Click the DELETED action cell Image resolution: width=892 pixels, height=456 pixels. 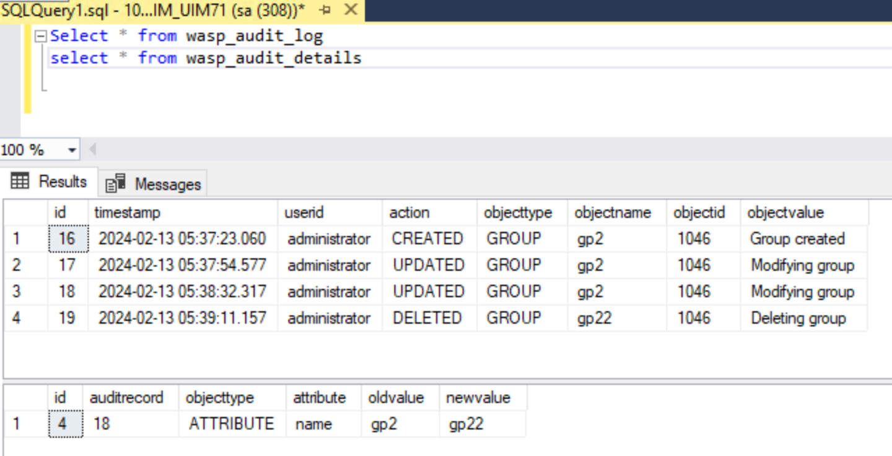[427, 318]
